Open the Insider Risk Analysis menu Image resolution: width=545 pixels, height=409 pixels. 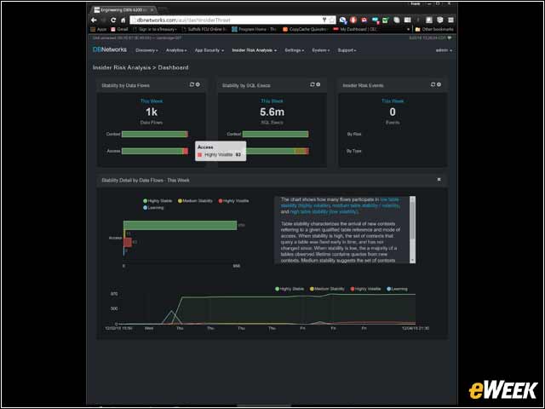point(255,50)
